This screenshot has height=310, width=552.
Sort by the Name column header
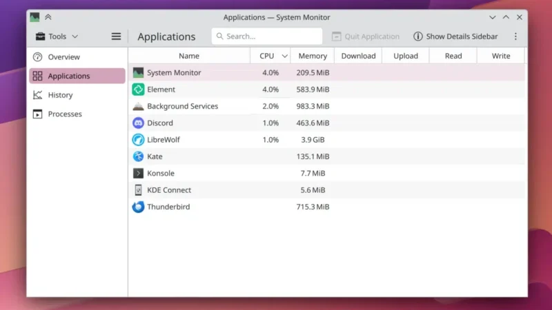(189, 56)
